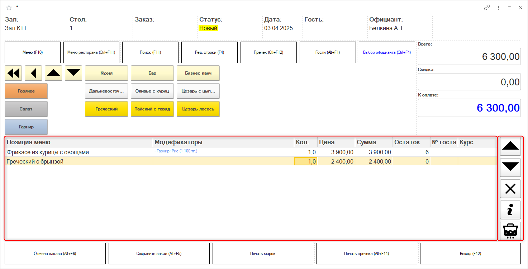Open Выбор официанта (Ctrl+F4)
This screenshot has width=528, height=269.
pyautogui.click(x=387, y=52)
